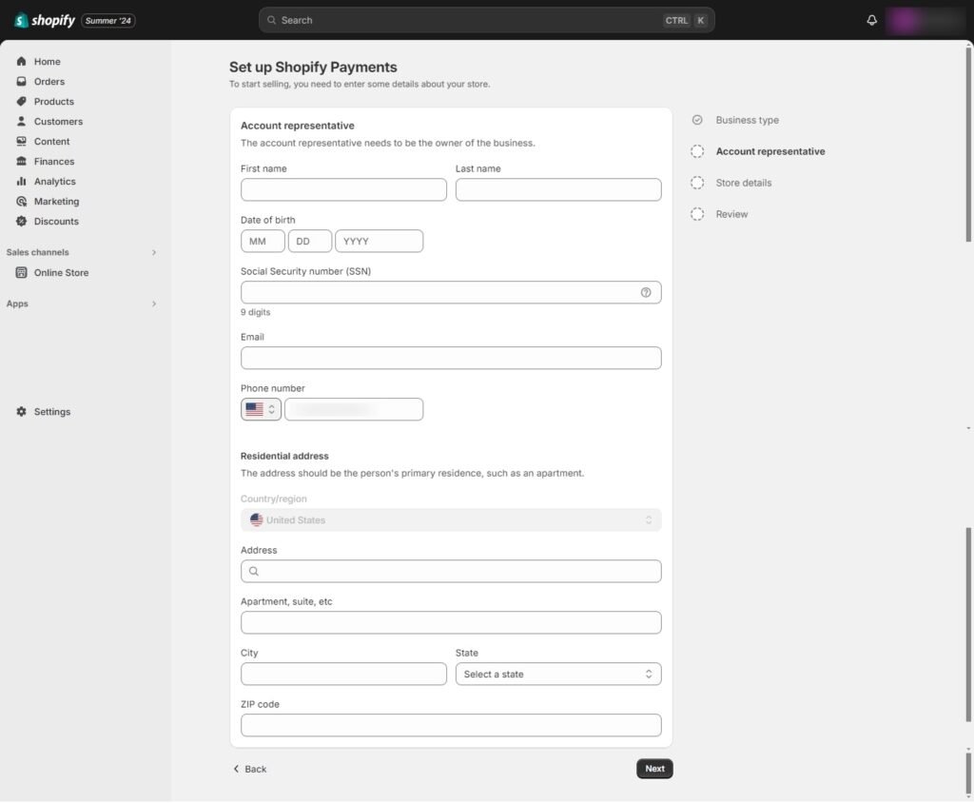
Task: Click the Phone number field
Action: 354,409
